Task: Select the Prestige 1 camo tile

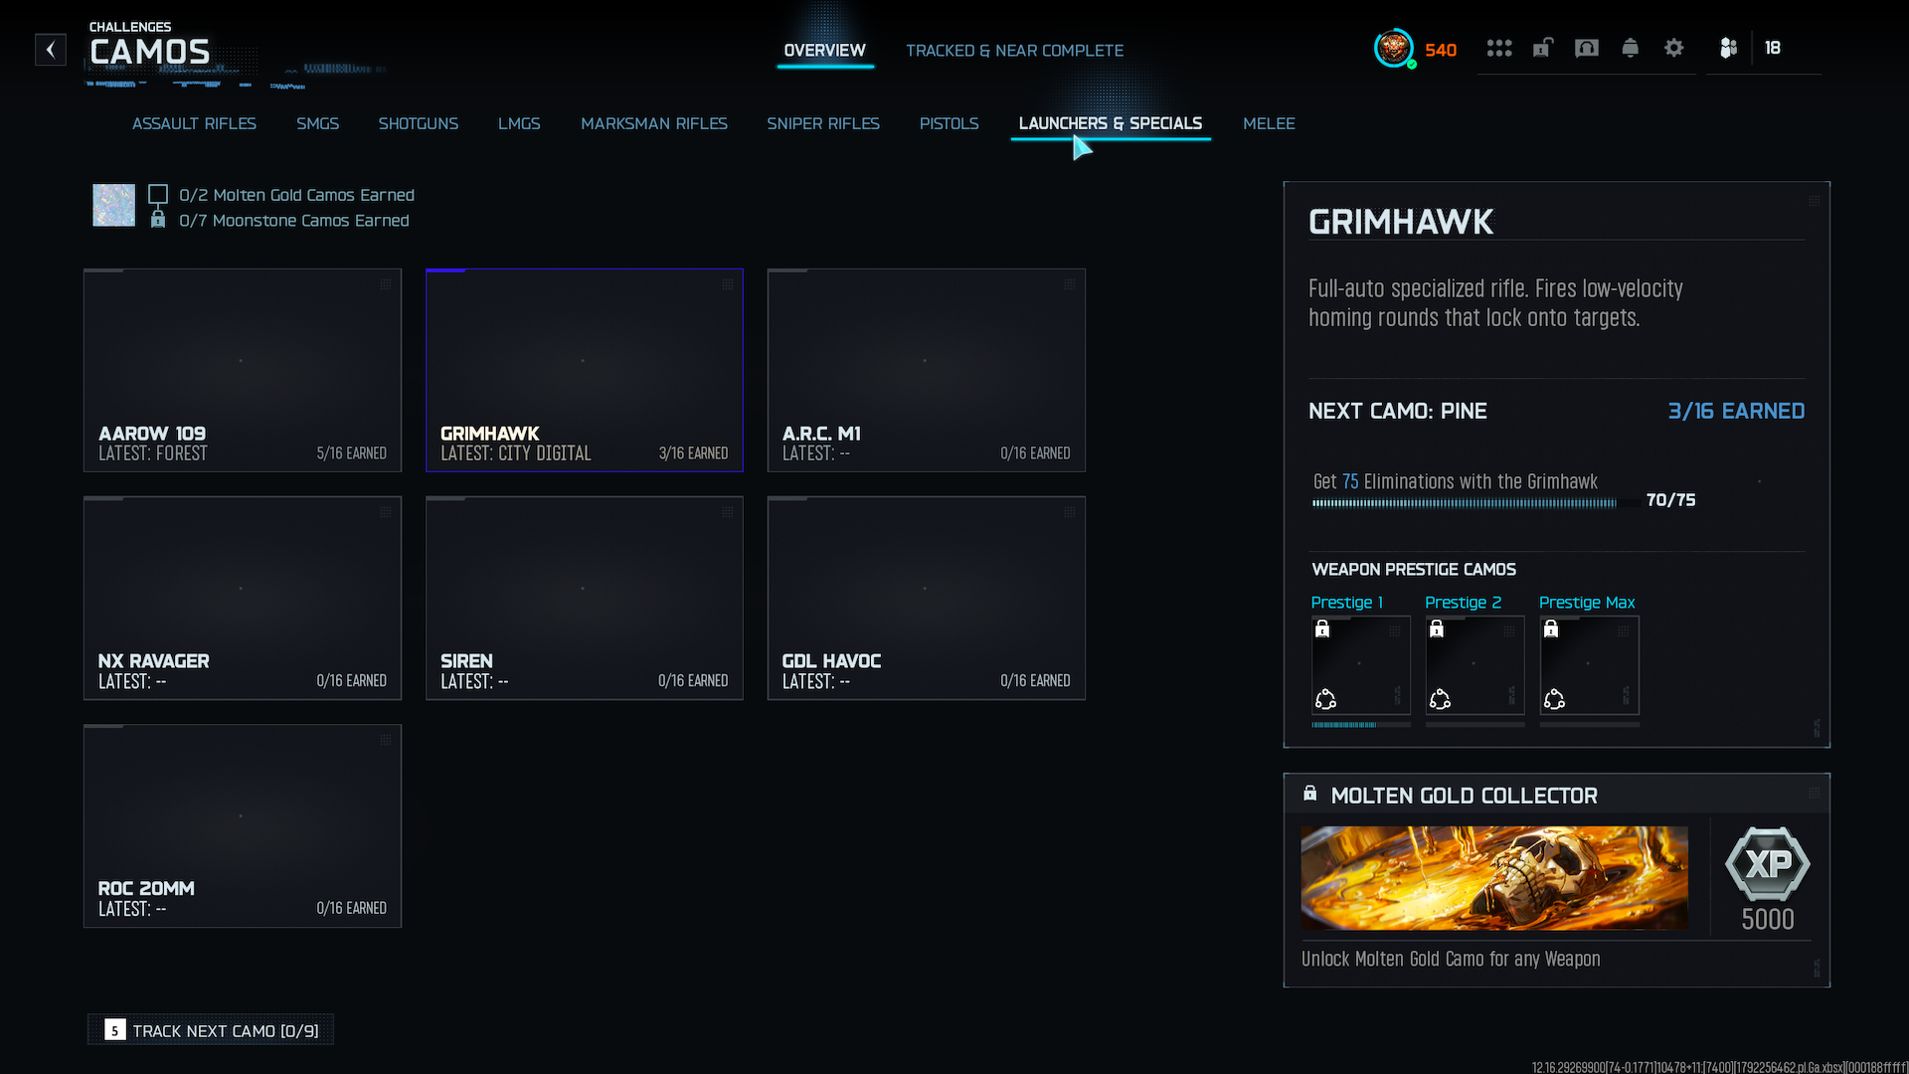Action: [1360, 665]
